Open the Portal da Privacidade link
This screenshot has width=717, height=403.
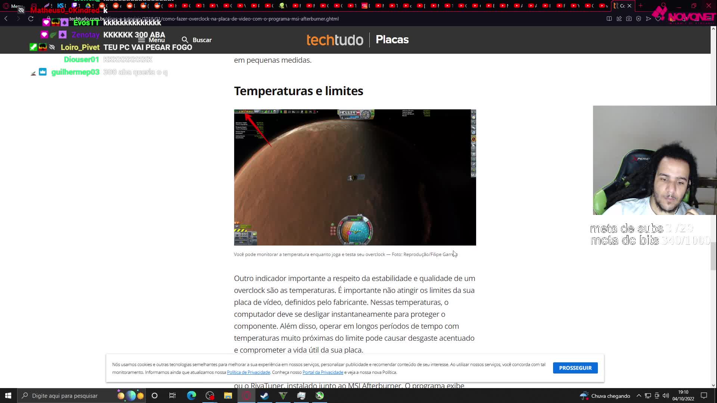tap(323, 372)
